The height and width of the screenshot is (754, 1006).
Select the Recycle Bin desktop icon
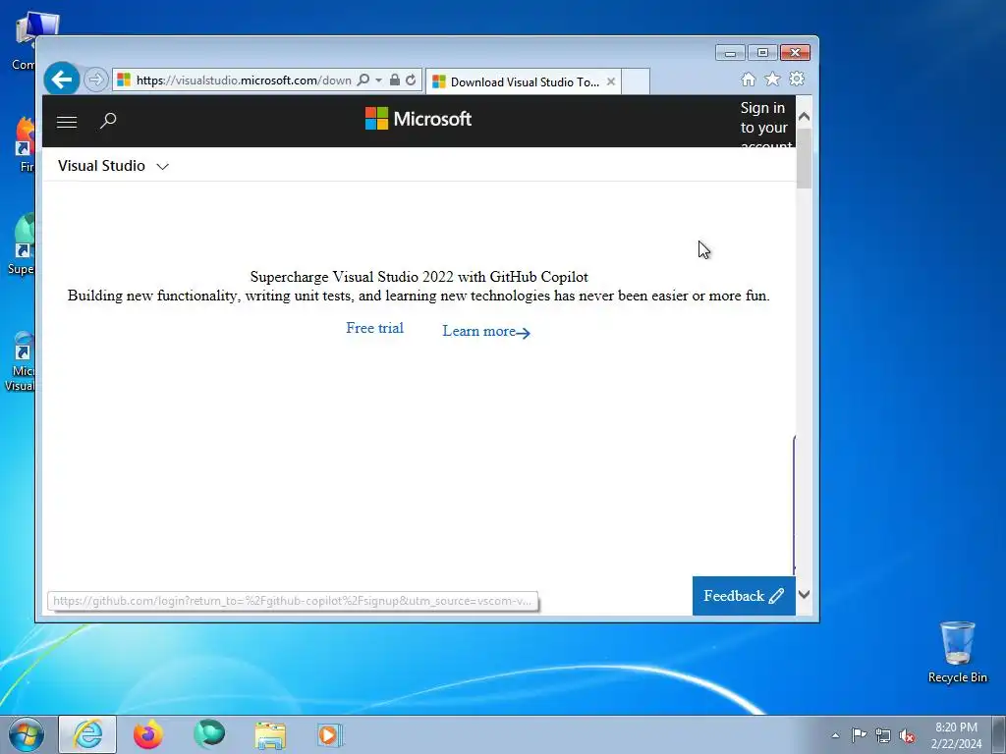coord(957,652)
